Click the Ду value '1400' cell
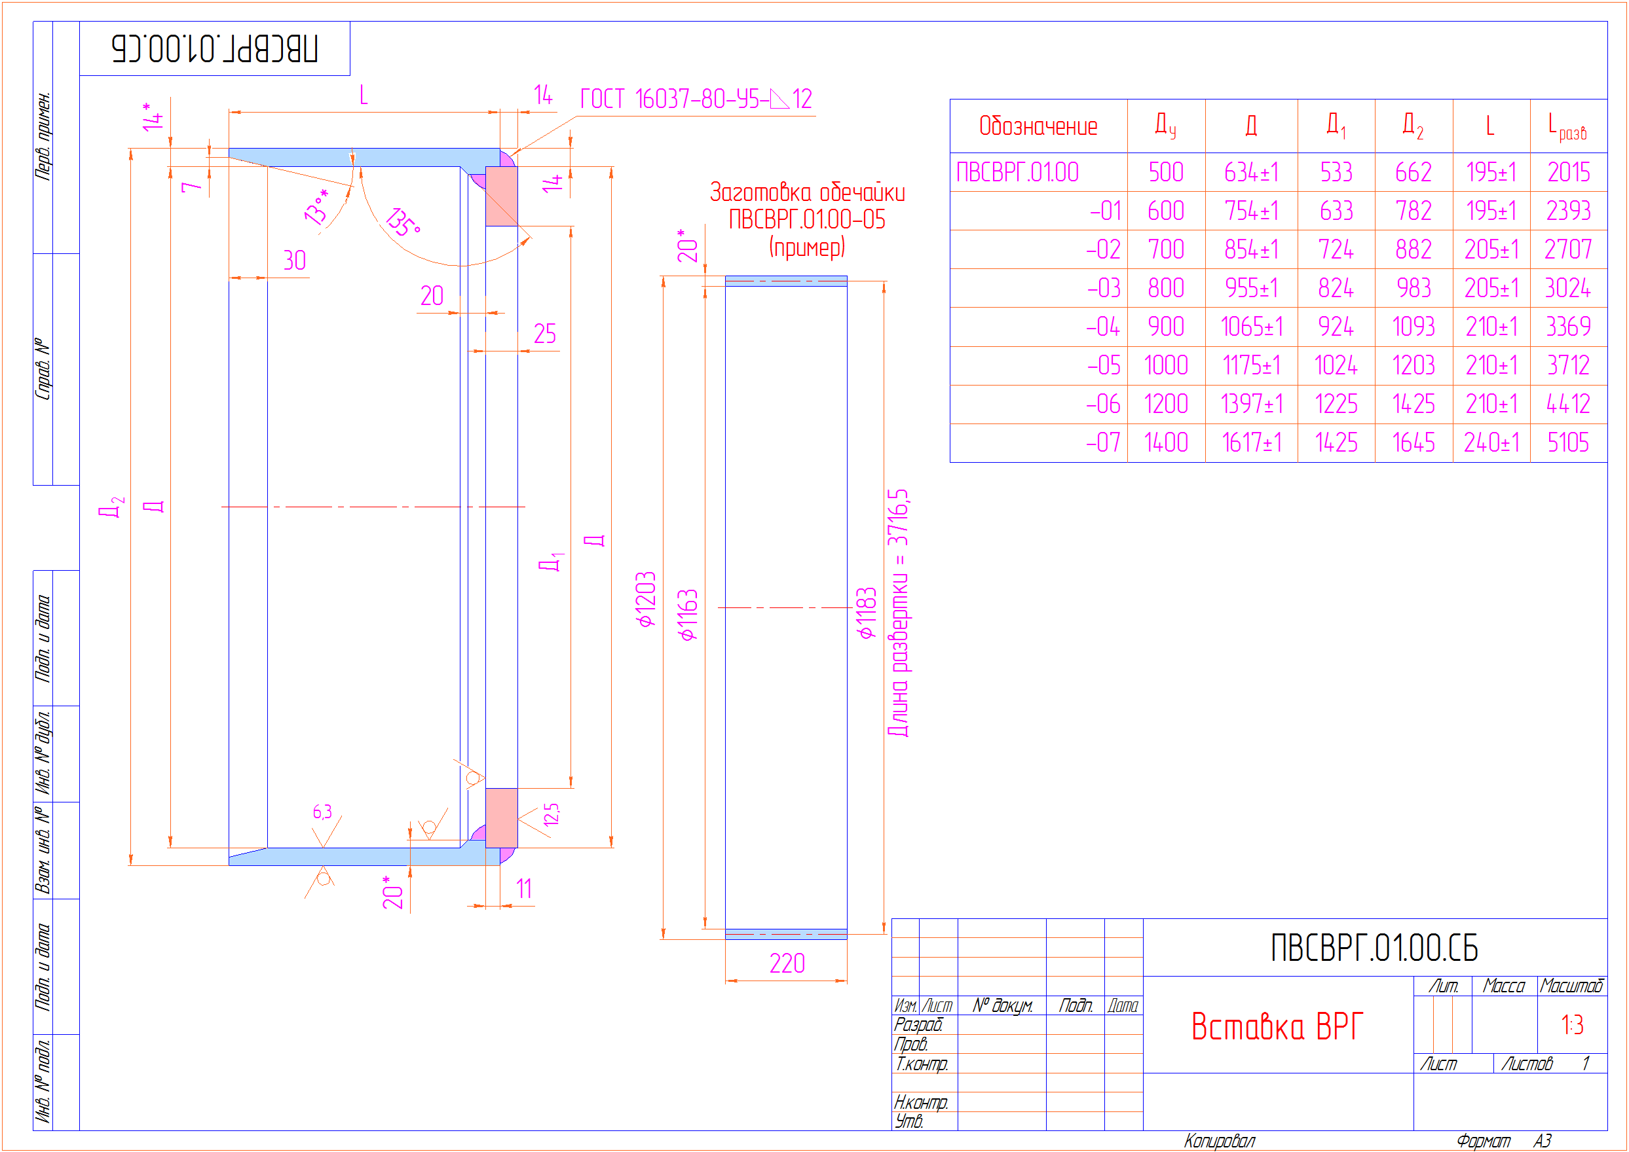Image resolution: width=1629 pixels, height=1152 pixels. (1166, 443)
